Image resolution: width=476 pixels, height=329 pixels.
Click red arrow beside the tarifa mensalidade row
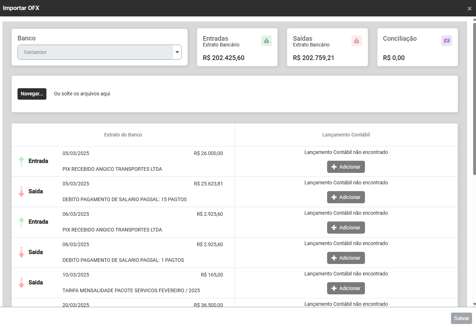click(x=21, y=283)
